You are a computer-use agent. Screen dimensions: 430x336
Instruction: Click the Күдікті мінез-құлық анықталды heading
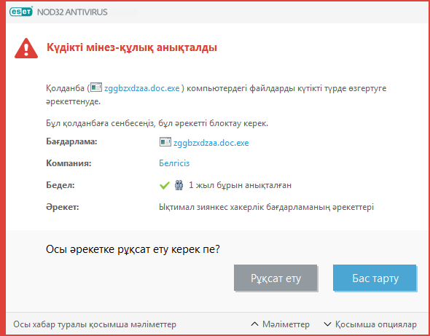point(132,47)
